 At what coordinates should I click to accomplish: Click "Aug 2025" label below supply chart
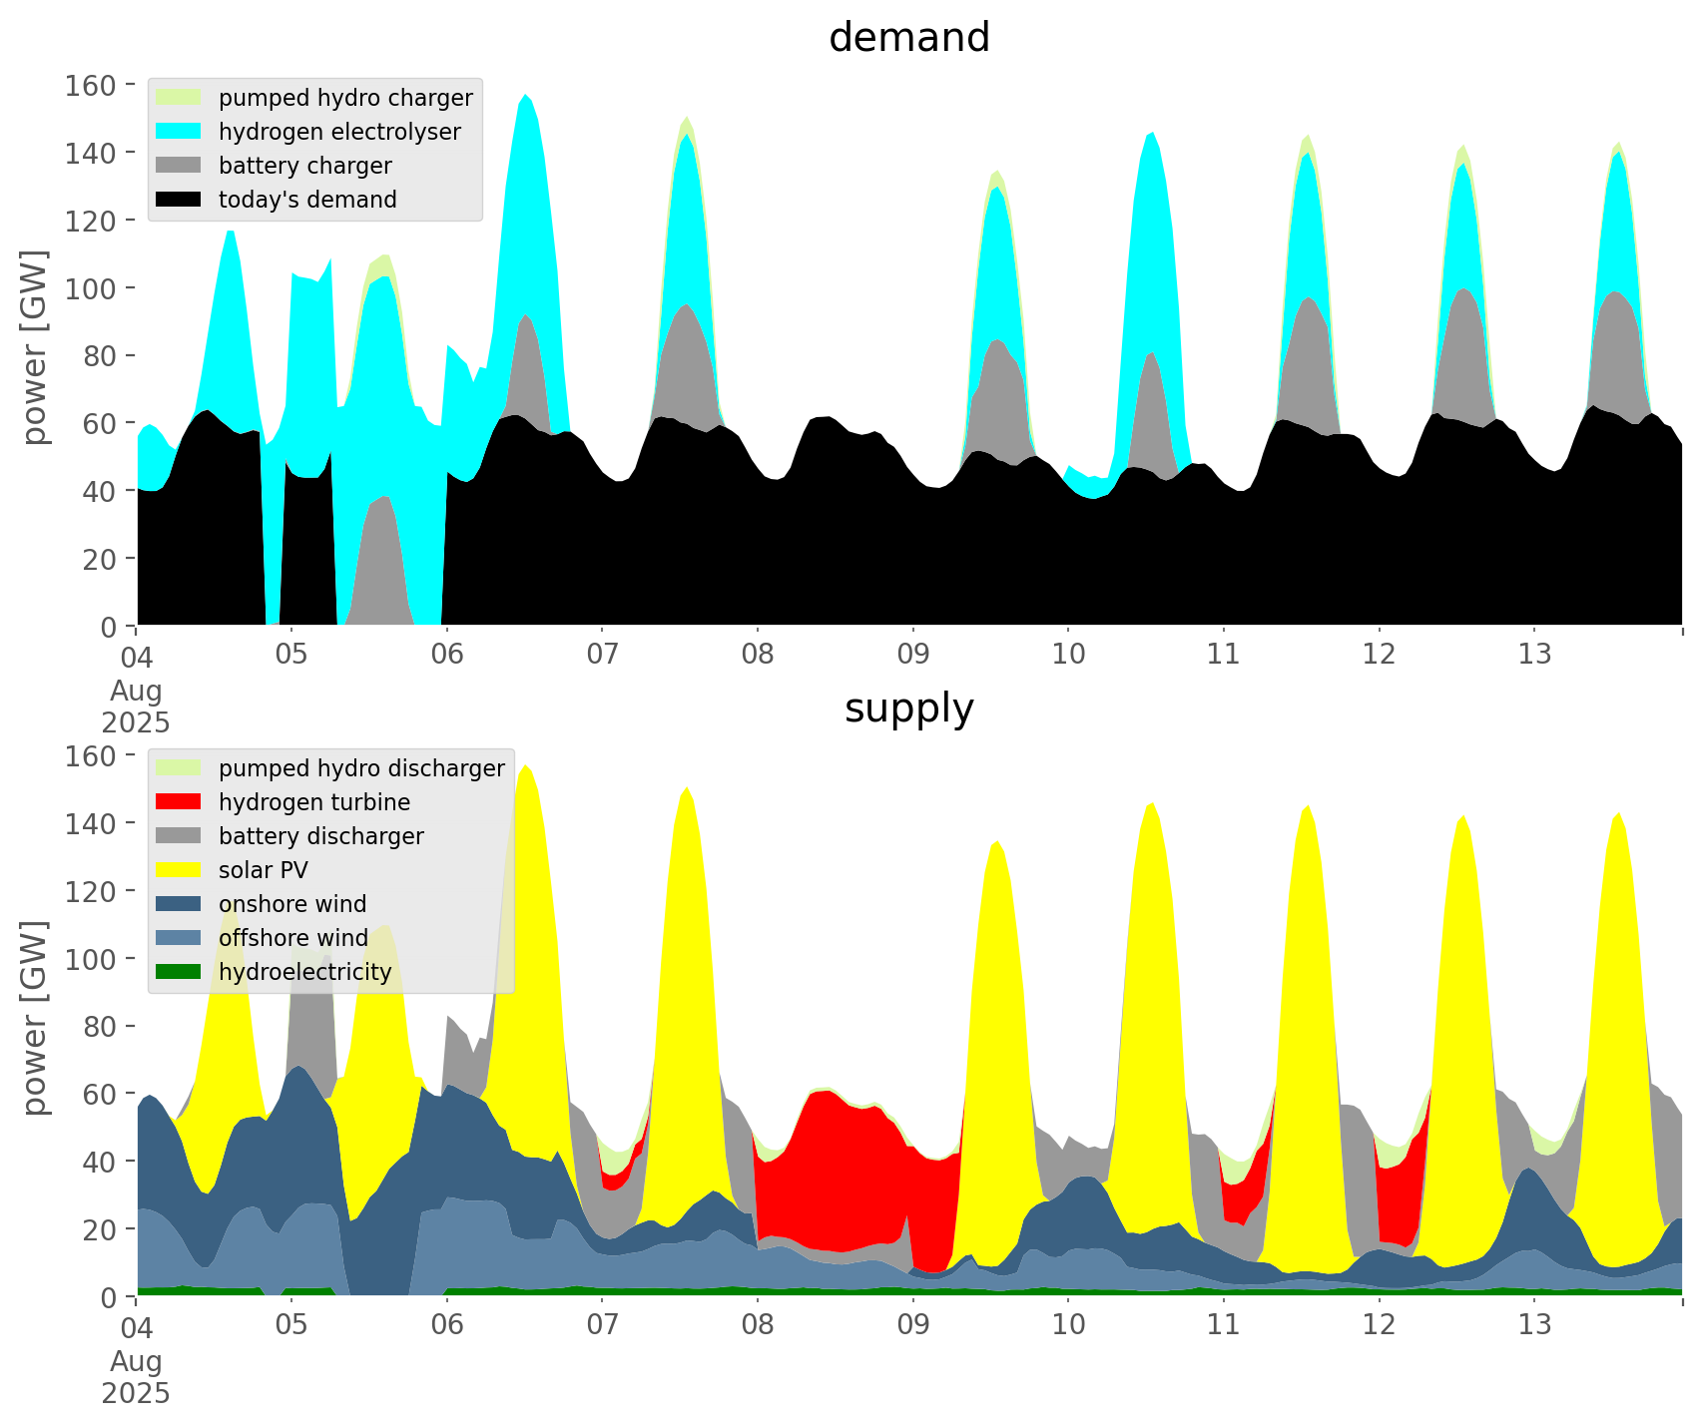(x=136, y=1377)
